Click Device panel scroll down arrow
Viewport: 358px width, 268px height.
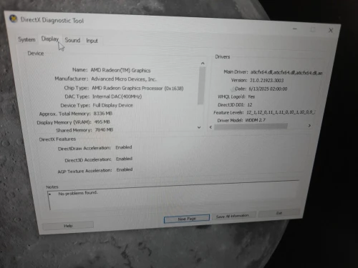click(199, 127)
